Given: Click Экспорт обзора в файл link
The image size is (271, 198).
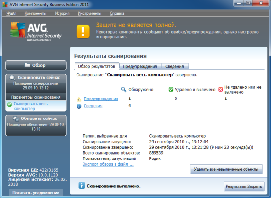Looking at the screenshot, I should pos(108,164).
